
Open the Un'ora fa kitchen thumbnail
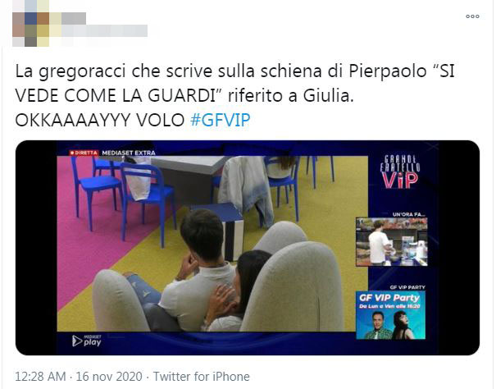392,242
